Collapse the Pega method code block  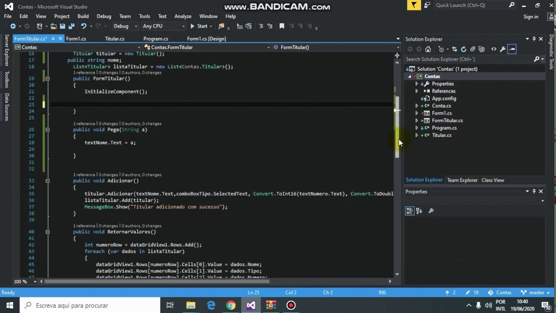(x=47, y=130)
